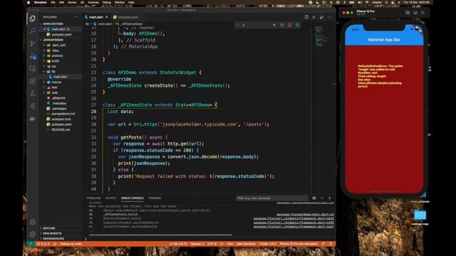The height and width of the screenshot is (256, 456).
Task: Click explorer panel more actions ellipsis
Action: coord(76,17)
